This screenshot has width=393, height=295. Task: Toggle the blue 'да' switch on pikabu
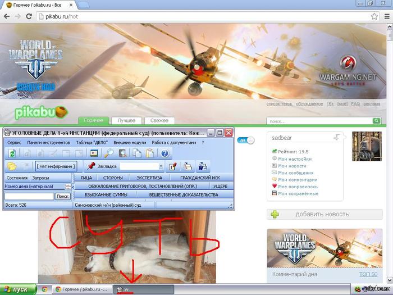246,140
